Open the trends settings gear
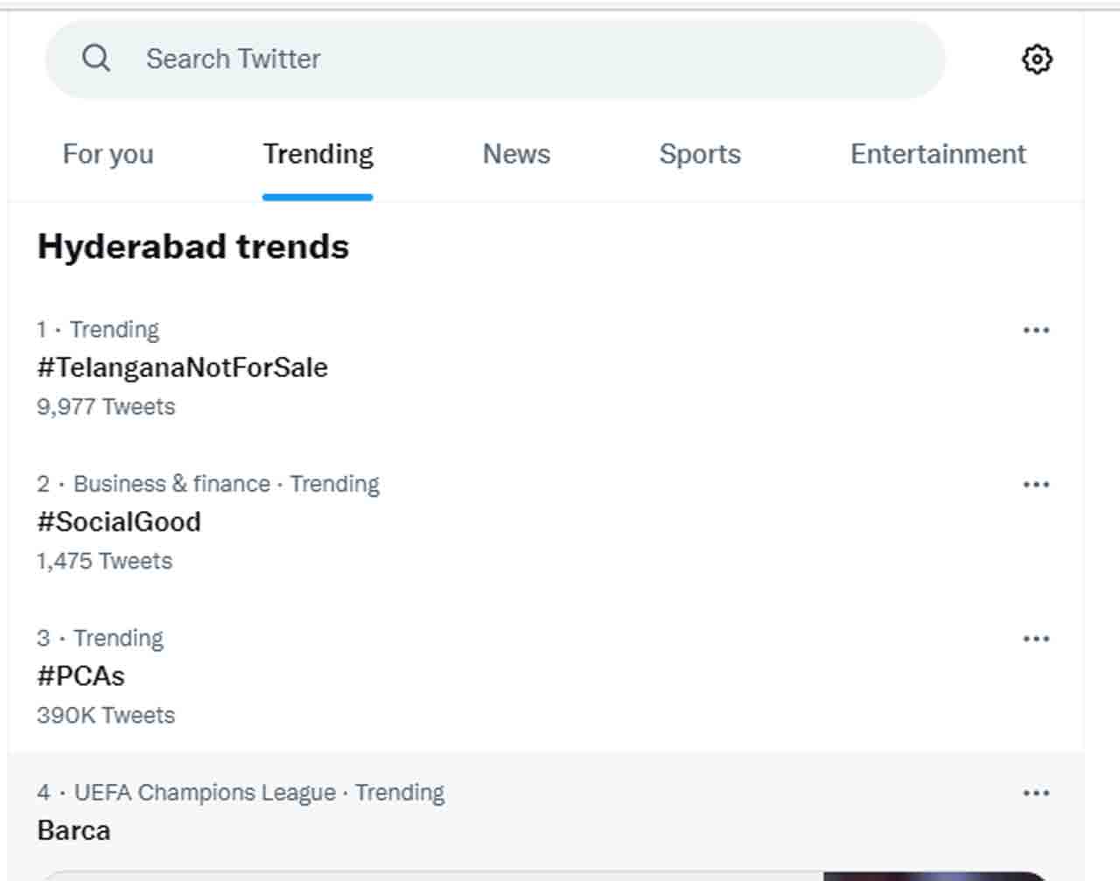The width and height of the screenshot is (1120, 881). coord(1037,59)
